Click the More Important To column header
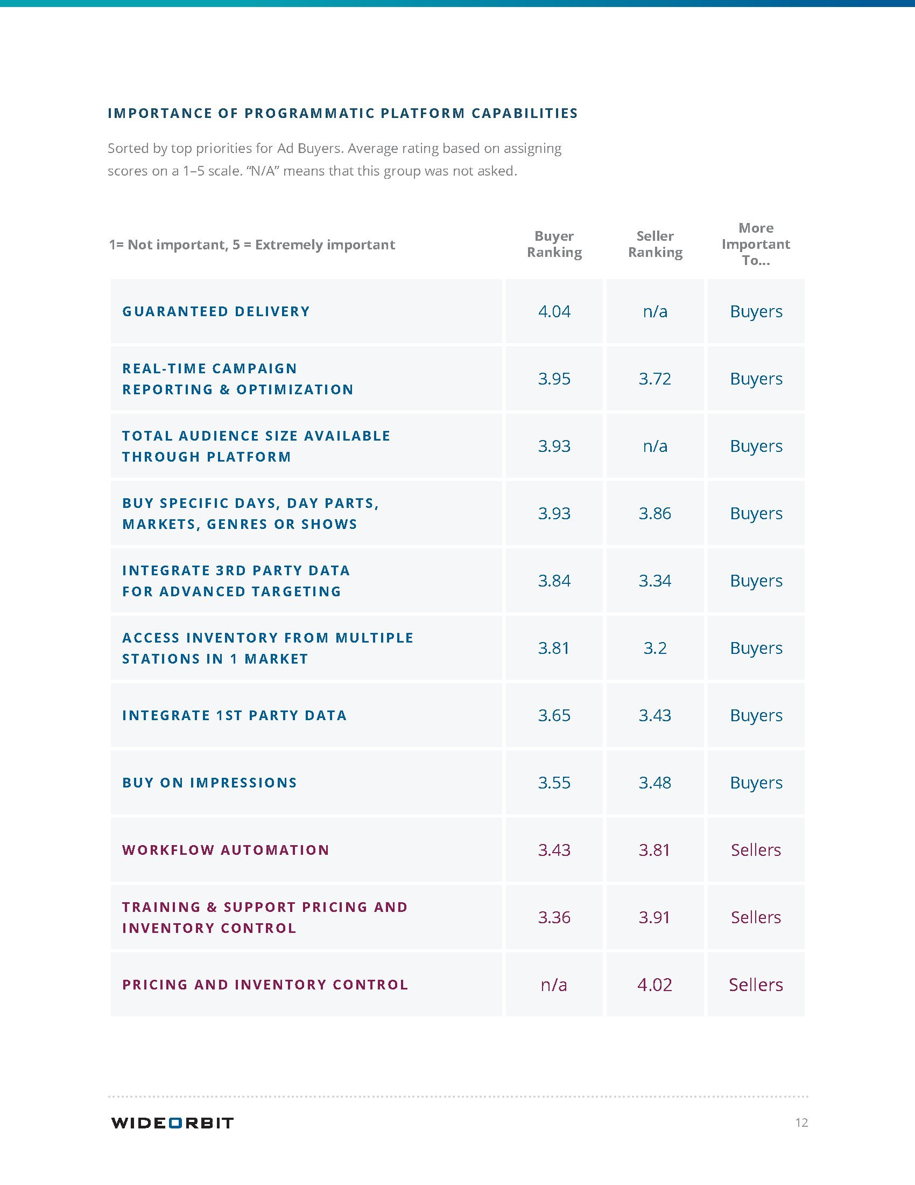Viewport: 915px width, 1185px height. click(756, 244)
